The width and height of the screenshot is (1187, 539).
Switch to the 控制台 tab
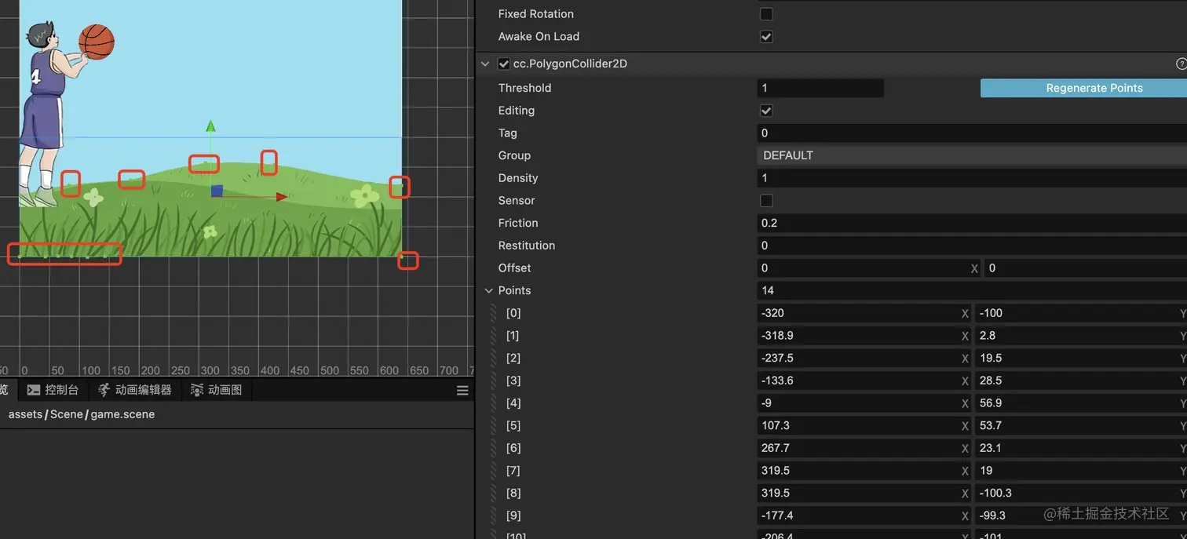(53, 390)
